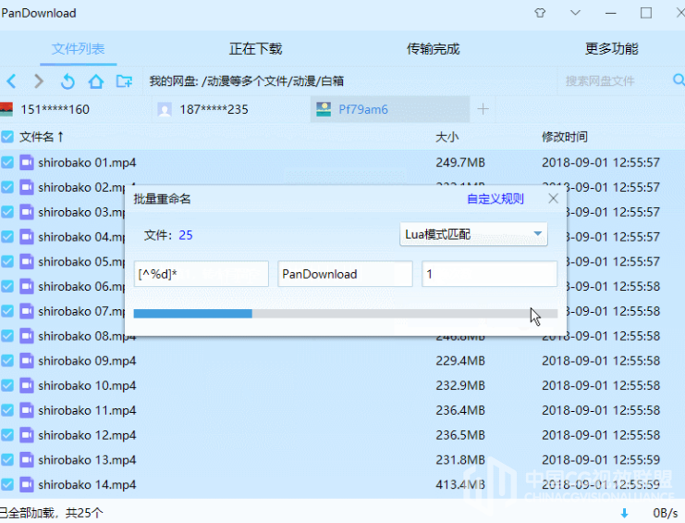This screenshot has height=523, width=685.
Task: Switch to 传输完成 tab
Action: pyautogui.click(x=433, y=48)
